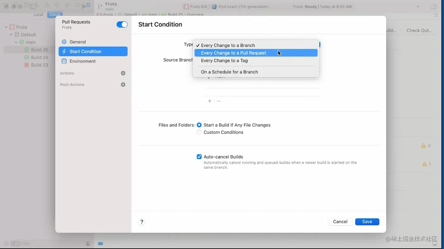The height and width of the screenshot is (249, 444).
Task: Click the Fruta project icon in navigator
Action: click(12, 27)
